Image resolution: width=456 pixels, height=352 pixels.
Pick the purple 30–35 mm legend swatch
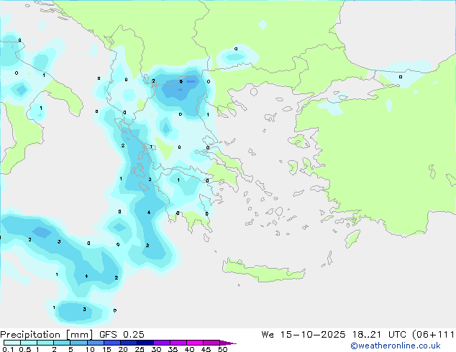tap(161, 343)
